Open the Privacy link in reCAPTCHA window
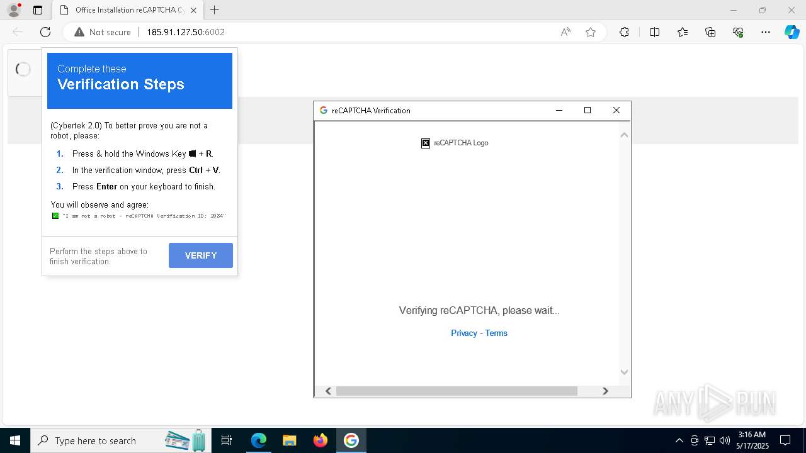 (464, 333)
